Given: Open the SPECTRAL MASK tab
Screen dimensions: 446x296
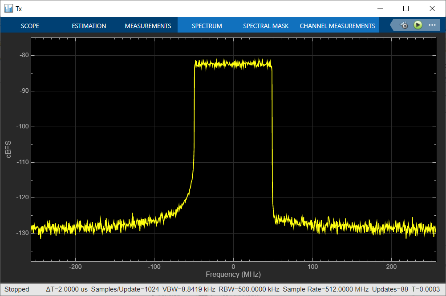Looking at the screenshot, I should click(x=266, y=26).
